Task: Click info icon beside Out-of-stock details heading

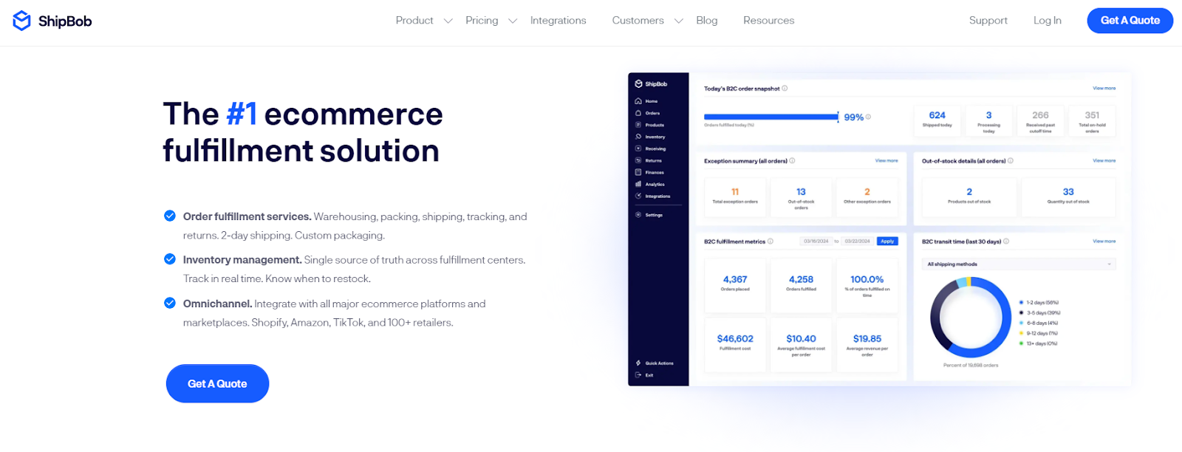Action: [x=1011, y=160]
